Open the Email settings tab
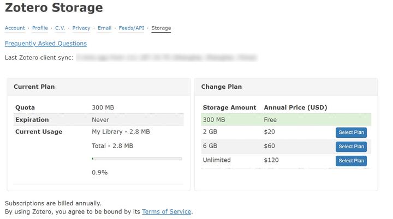Image resolution: width=393 pixels, height=219 pixels. 105,28
